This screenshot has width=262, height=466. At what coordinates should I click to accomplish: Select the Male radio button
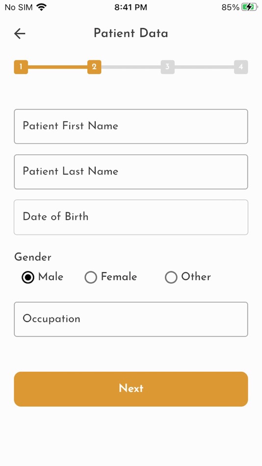click(x=28, y=277)
